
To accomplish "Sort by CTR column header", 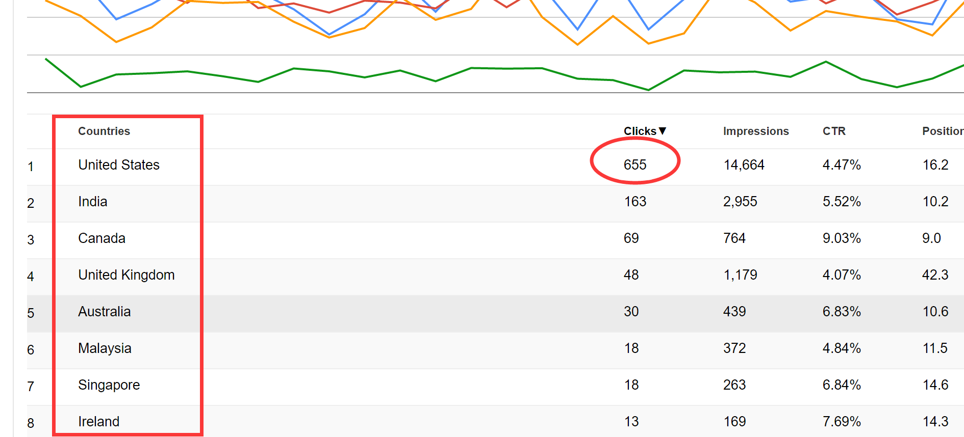I will tap(834, 131).
